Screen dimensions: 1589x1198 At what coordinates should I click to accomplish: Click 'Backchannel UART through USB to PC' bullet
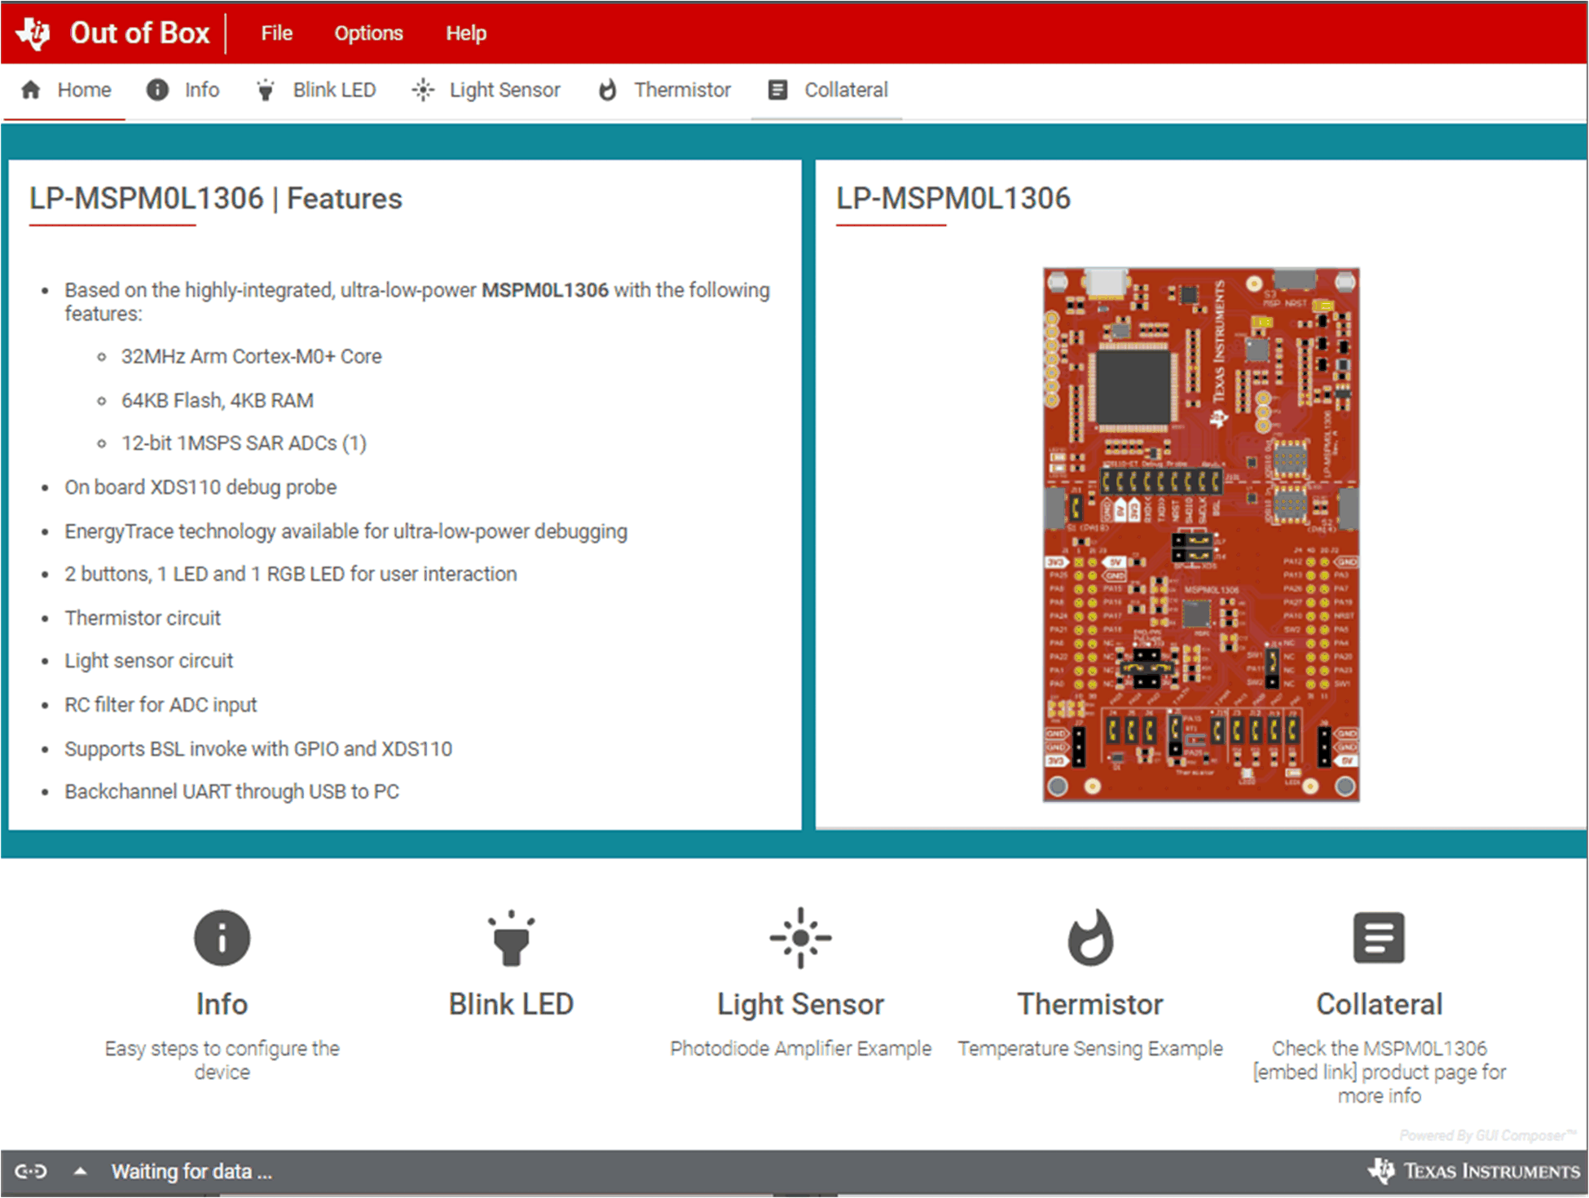pos(232,792)
